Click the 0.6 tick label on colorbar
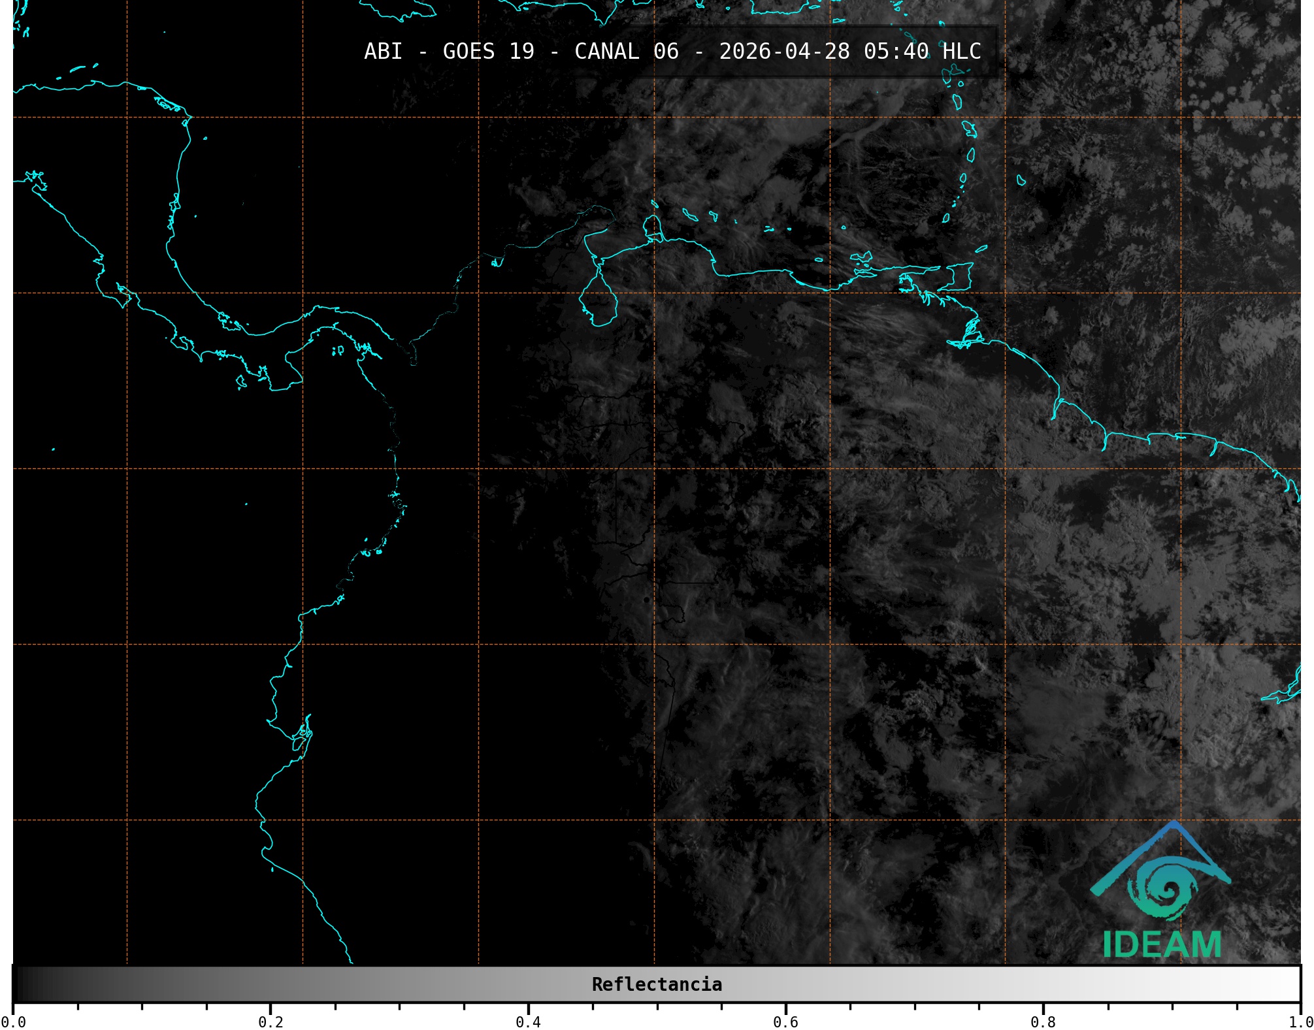The width and height of the screenshot is (1314, 1030). point(785,1022)
